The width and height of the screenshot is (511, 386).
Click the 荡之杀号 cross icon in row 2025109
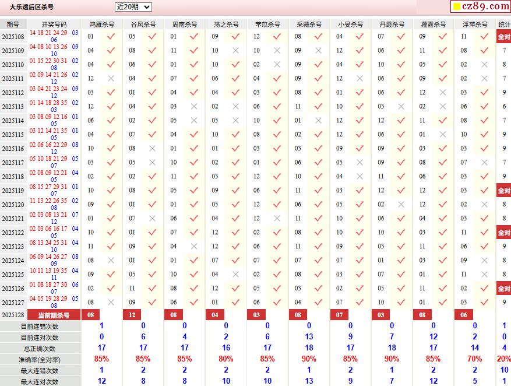(235, 51)
